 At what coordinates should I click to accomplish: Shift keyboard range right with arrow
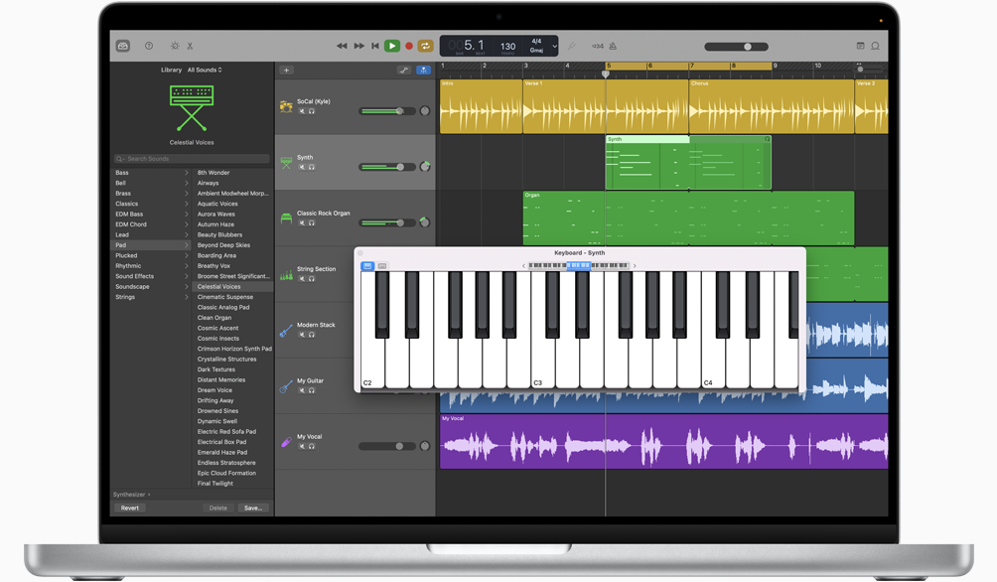[x=634, y=266]
